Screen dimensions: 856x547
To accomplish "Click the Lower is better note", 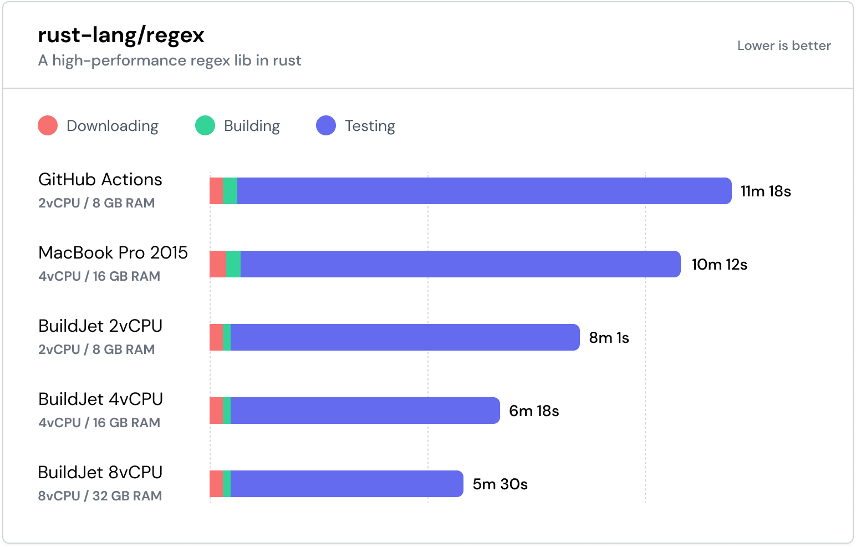I will click(784, 45).
